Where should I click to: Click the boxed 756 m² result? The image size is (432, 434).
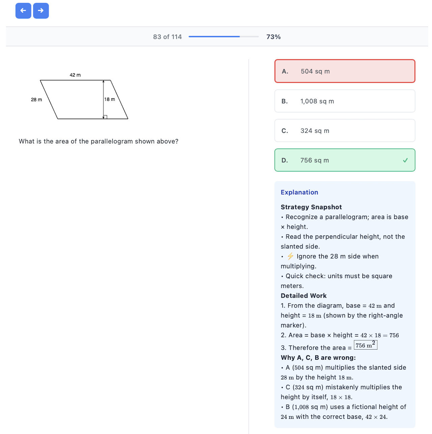366,345
